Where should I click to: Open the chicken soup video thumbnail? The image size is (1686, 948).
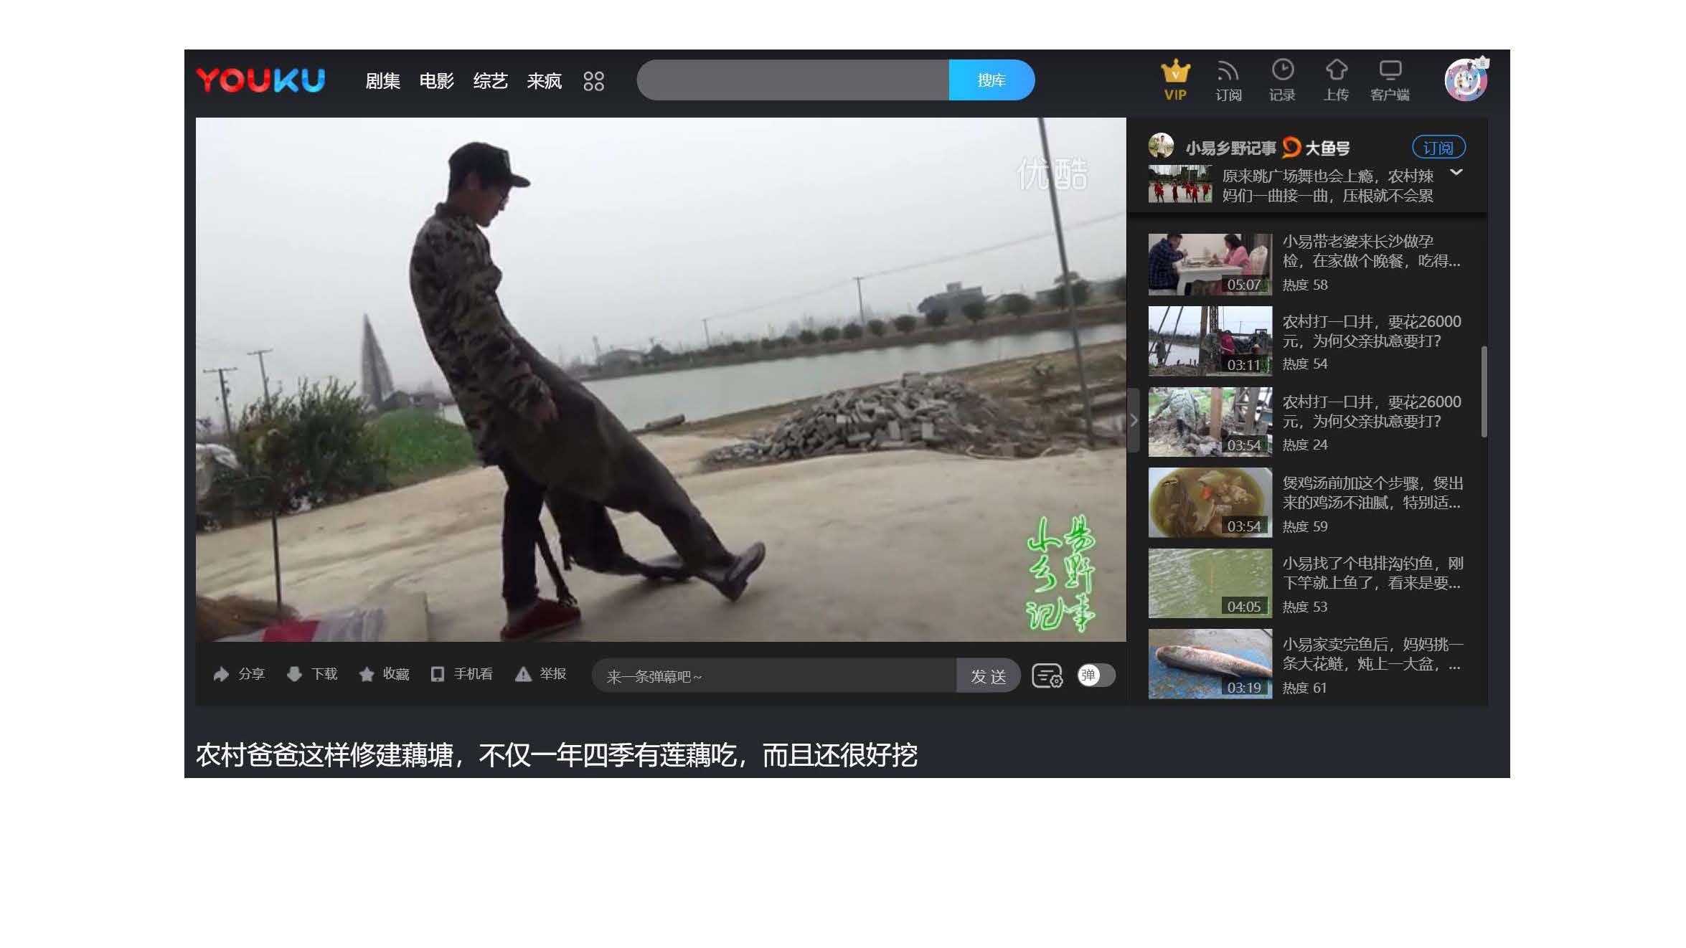(1210, 503)
